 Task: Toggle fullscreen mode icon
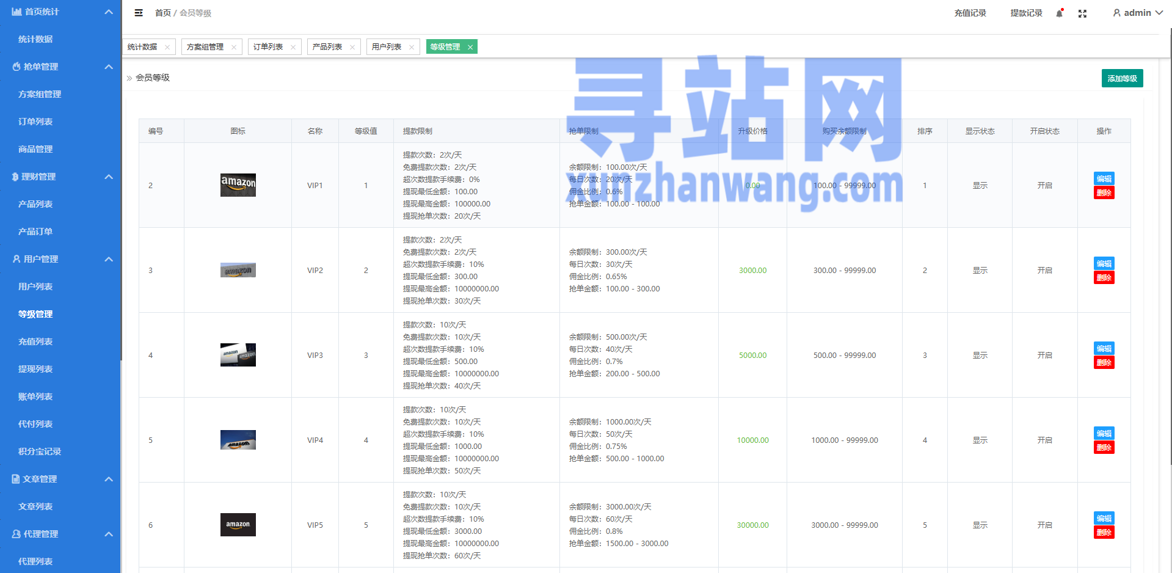[1082, 13]
